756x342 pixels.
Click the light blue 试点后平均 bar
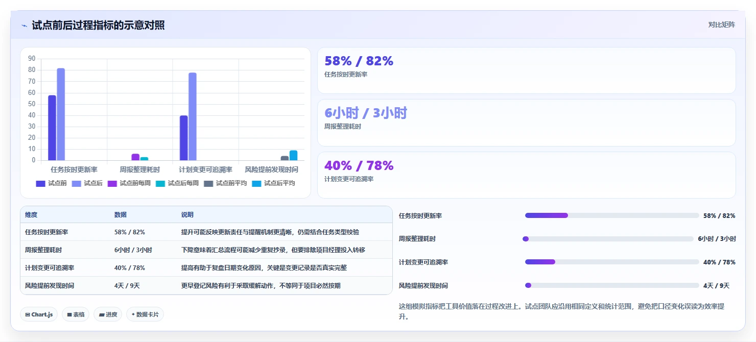[293, 156]
